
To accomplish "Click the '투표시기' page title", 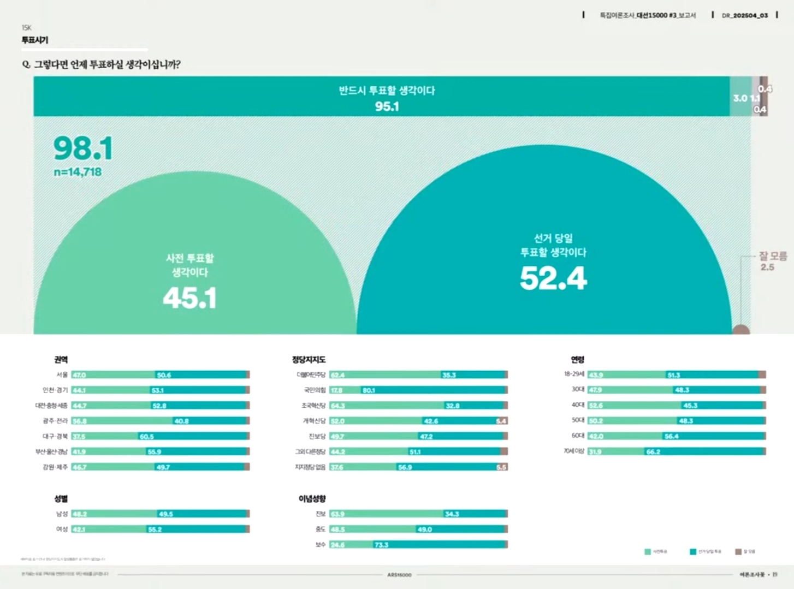I will [35, 40].
